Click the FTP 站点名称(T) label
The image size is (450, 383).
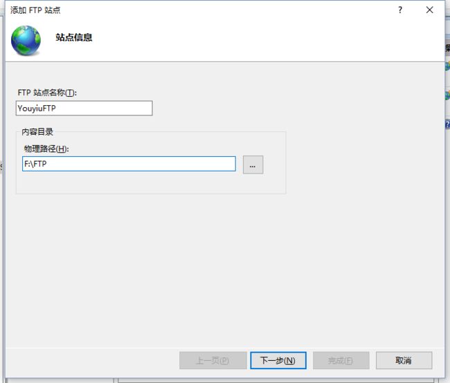pyautogui.click(x=47, y=93)
